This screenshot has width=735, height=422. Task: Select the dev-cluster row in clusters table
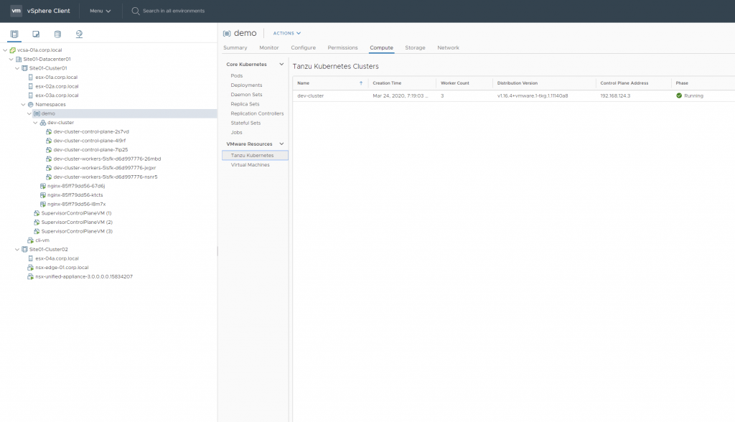point(514,95)
